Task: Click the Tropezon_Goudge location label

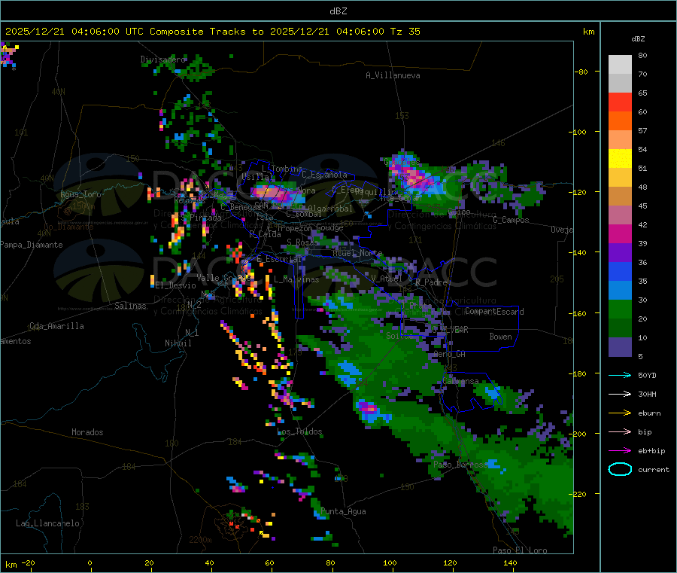Action: (x=310, y=227)
